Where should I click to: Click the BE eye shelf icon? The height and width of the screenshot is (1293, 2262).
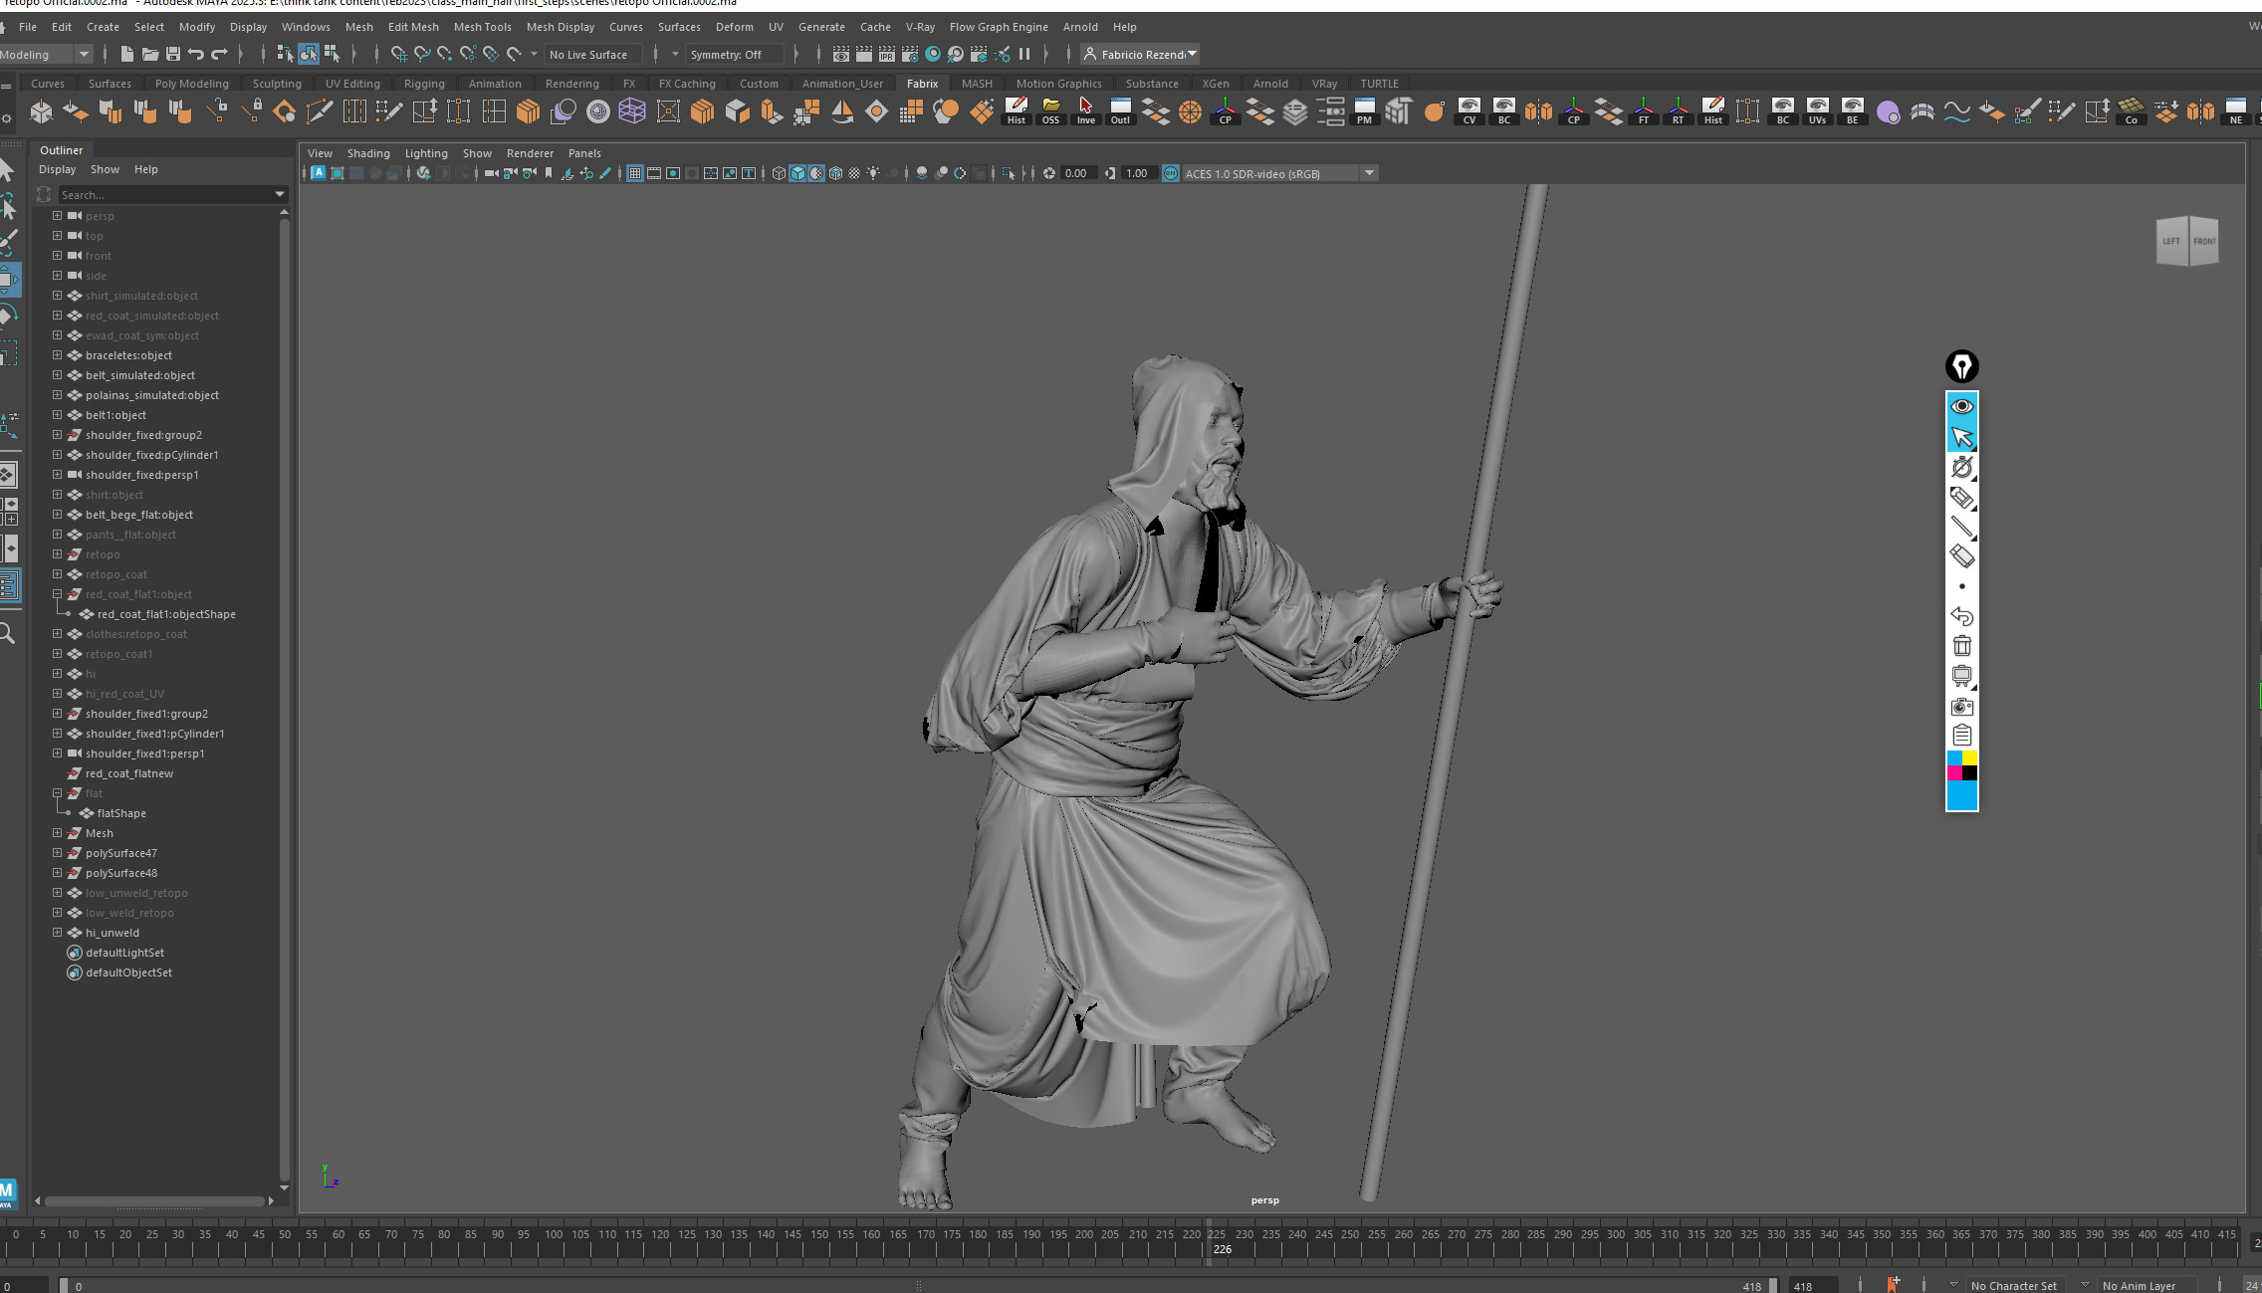click(1852, 110)
